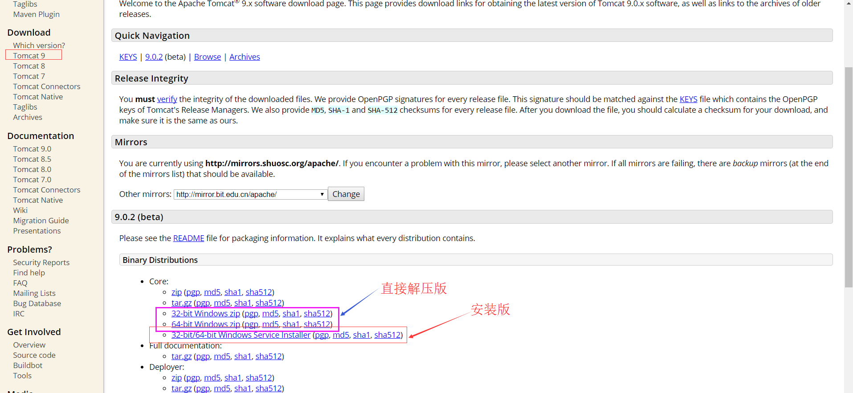853x393 pixels.
Task: Open pgp signature for 32-bit Windows zip
Action: [x=251, y=314]
